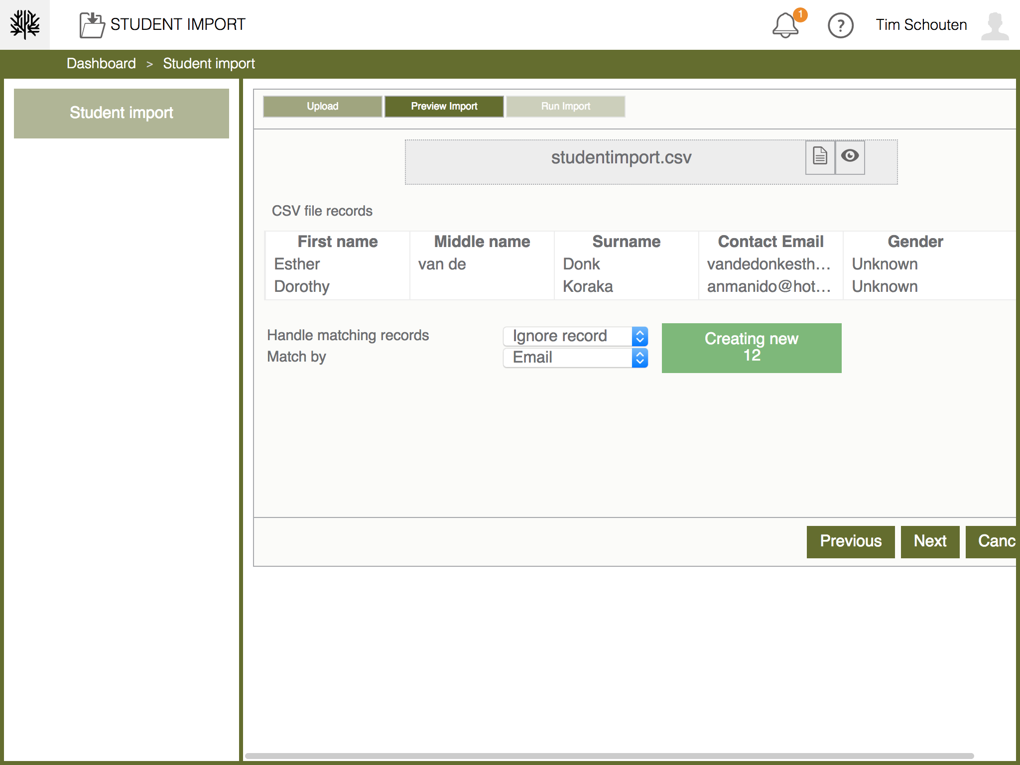Select the Preview Import tab
Viewport: 1020px width, 765px height.
tap(444, 106)
